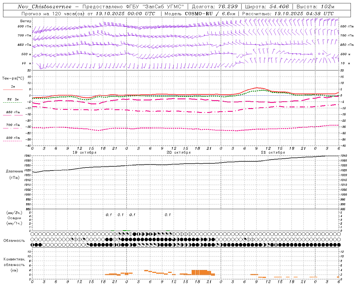The width and height of the screenshot is (355, 284).
Task: Click the "(км)" unit under convective cloudiness
Action: (14, 270)
